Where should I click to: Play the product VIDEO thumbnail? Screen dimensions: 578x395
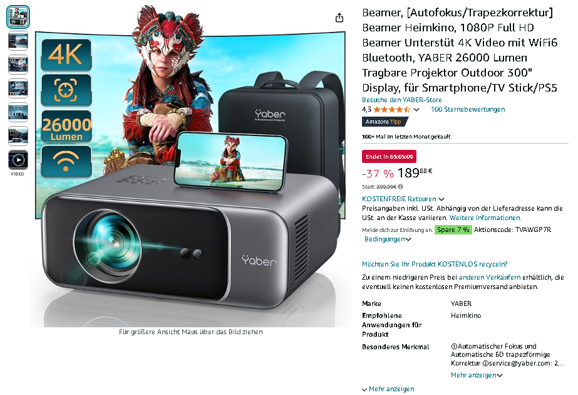point(18,161)
